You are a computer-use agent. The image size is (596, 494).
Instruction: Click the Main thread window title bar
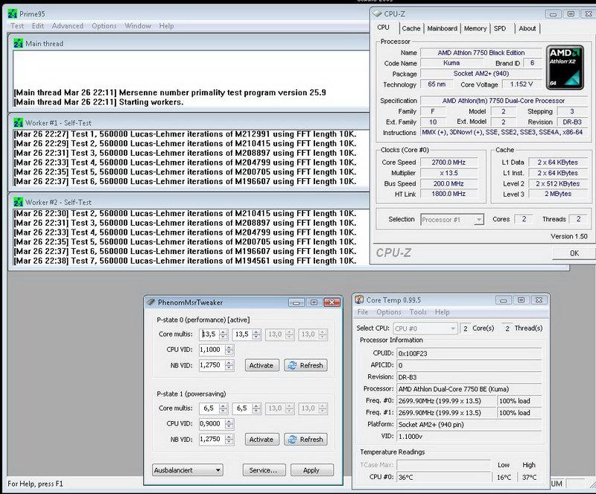[x=189, y=43]
